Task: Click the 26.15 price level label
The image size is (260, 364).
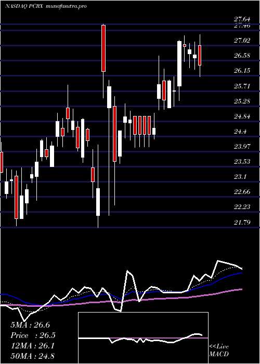Action: point(242,71)
